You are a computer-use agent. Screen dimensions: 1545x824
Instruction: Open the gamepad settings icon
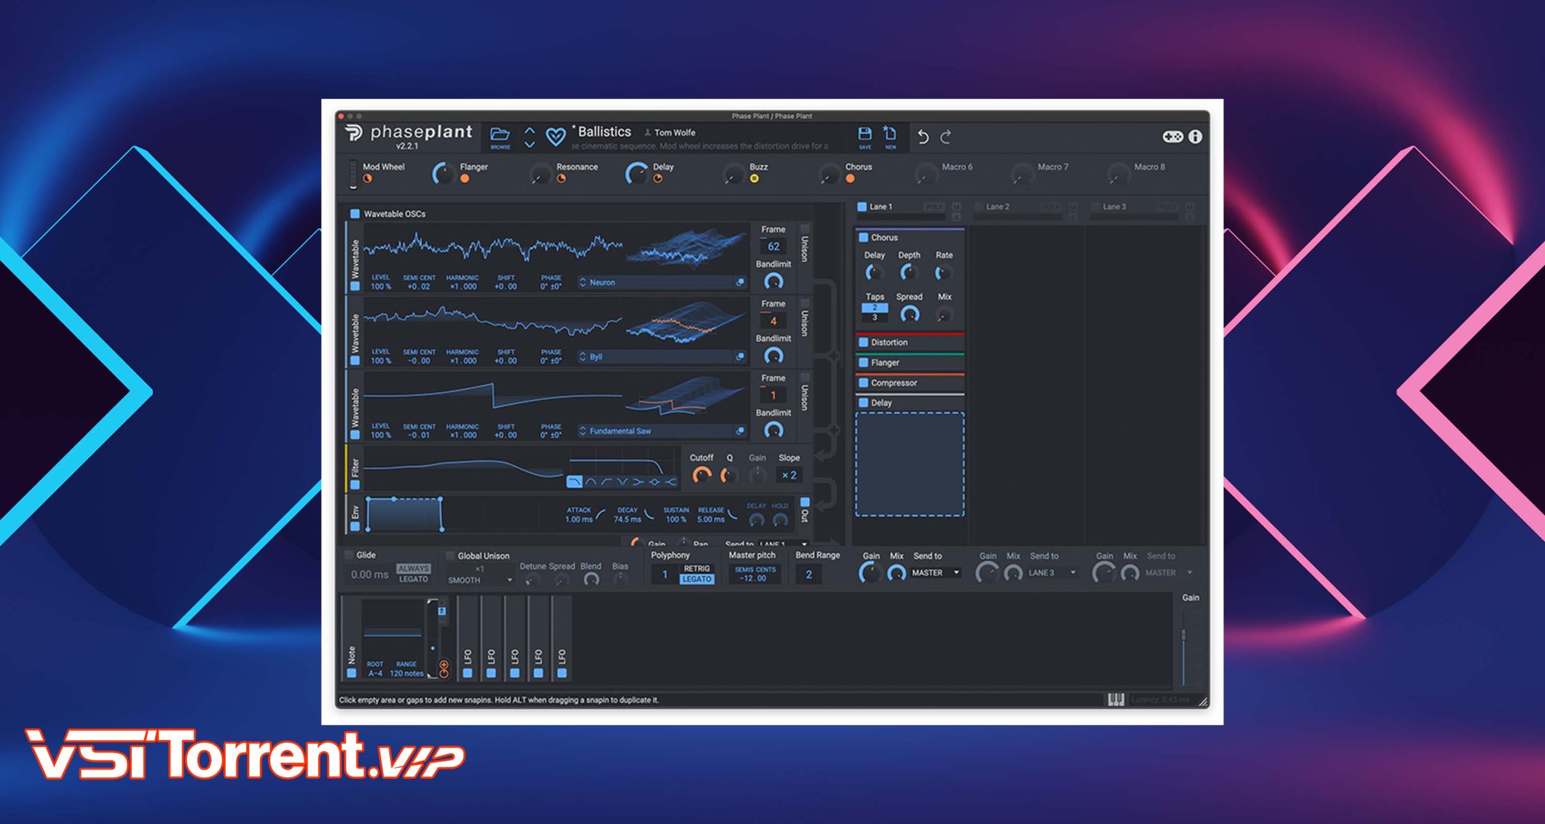[x=1173, y=136]
